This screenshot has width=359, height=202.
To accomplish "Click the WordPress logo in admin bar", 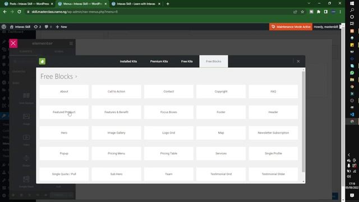I will click(4, 27).
